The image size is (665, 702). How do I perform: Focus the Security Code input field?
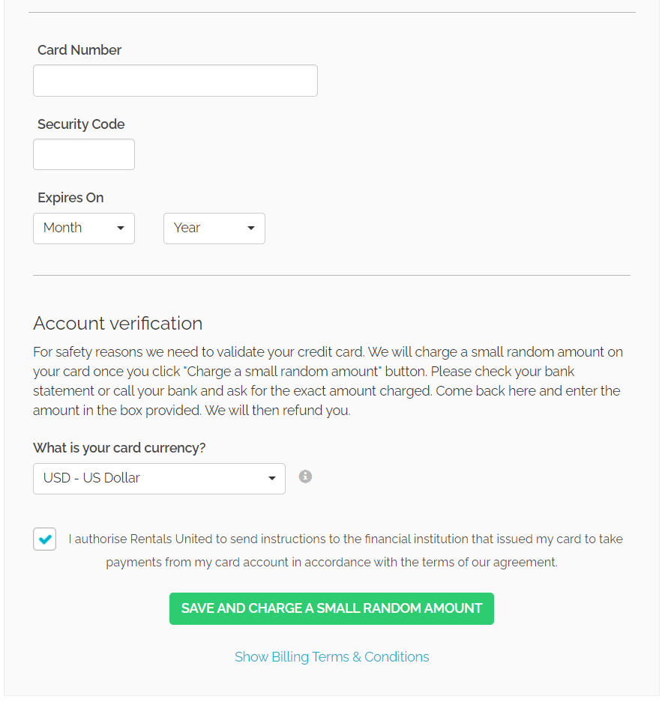tap(84, 154)
